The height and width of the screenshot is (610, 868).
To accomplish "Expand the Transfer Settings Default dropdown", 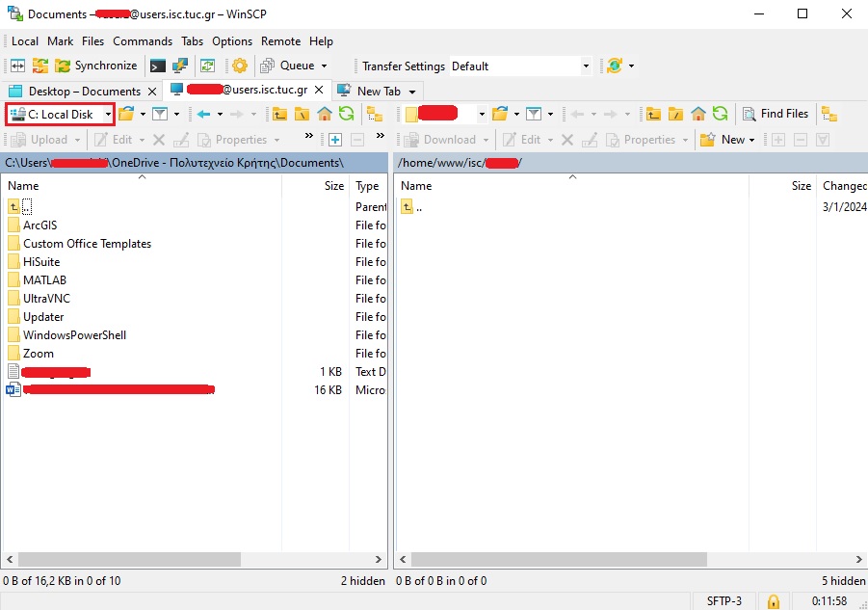I will click(x=585, y=66).
